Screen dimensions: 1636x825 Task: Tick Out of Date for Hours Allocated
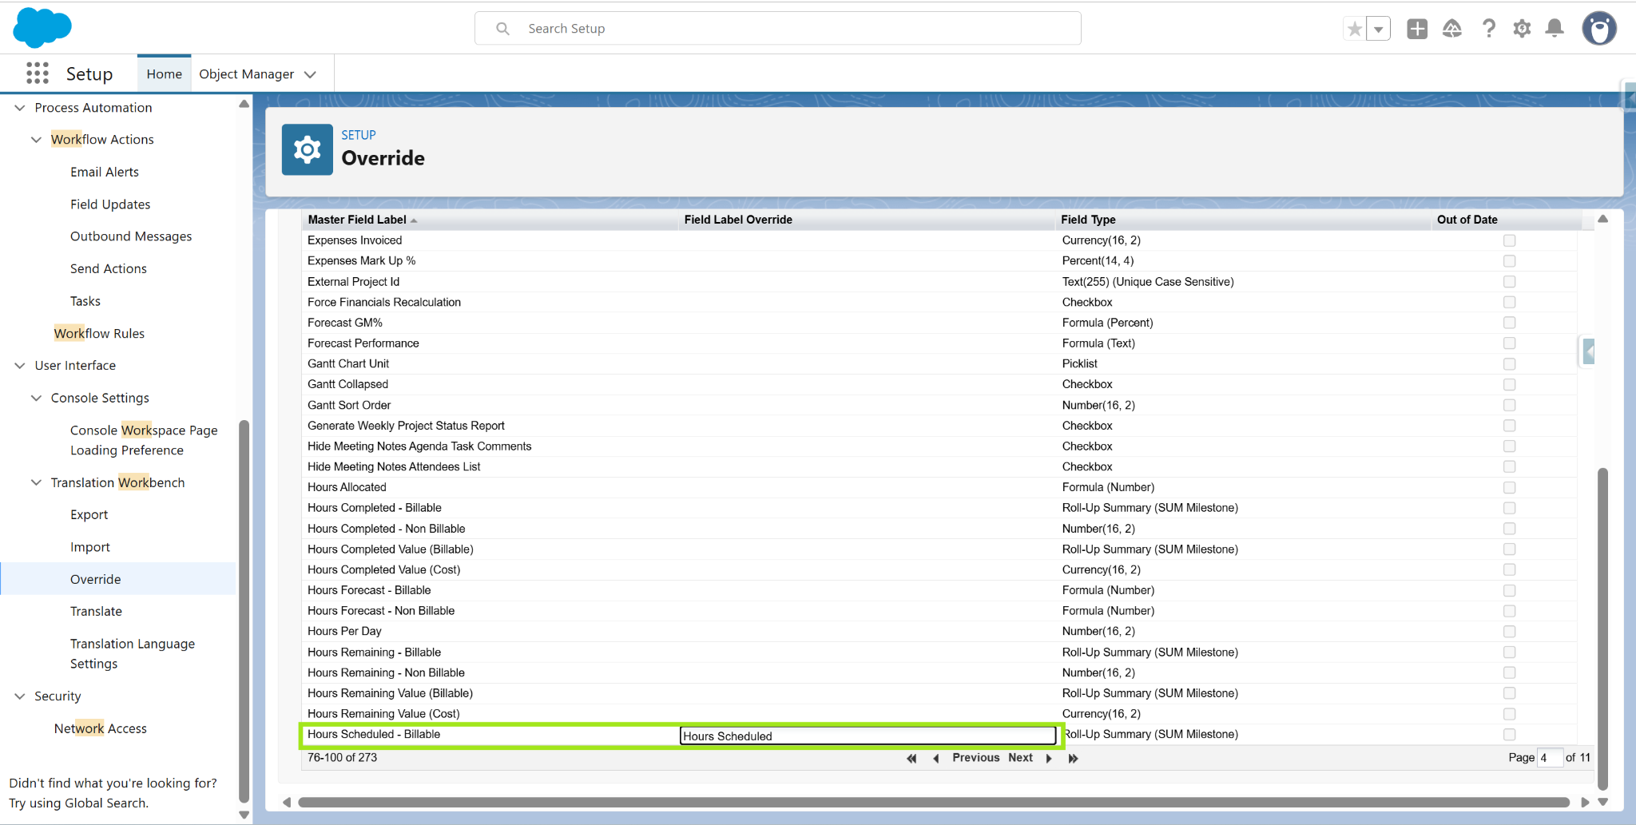click(x=1509, y=487)
